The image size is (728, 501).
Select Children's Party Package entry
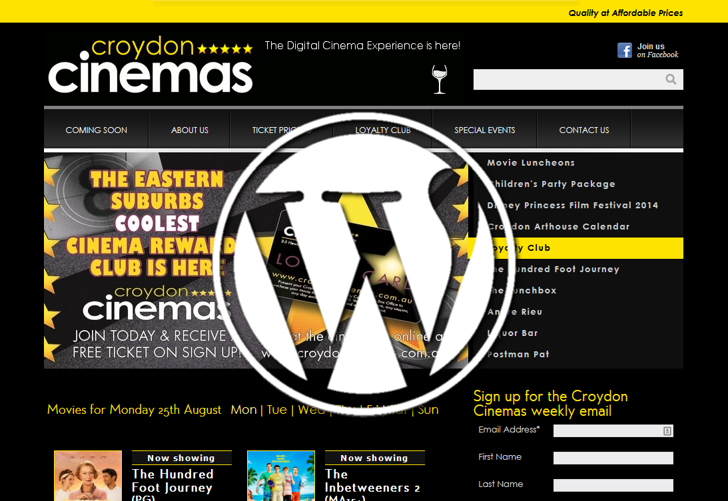point(575,184)
